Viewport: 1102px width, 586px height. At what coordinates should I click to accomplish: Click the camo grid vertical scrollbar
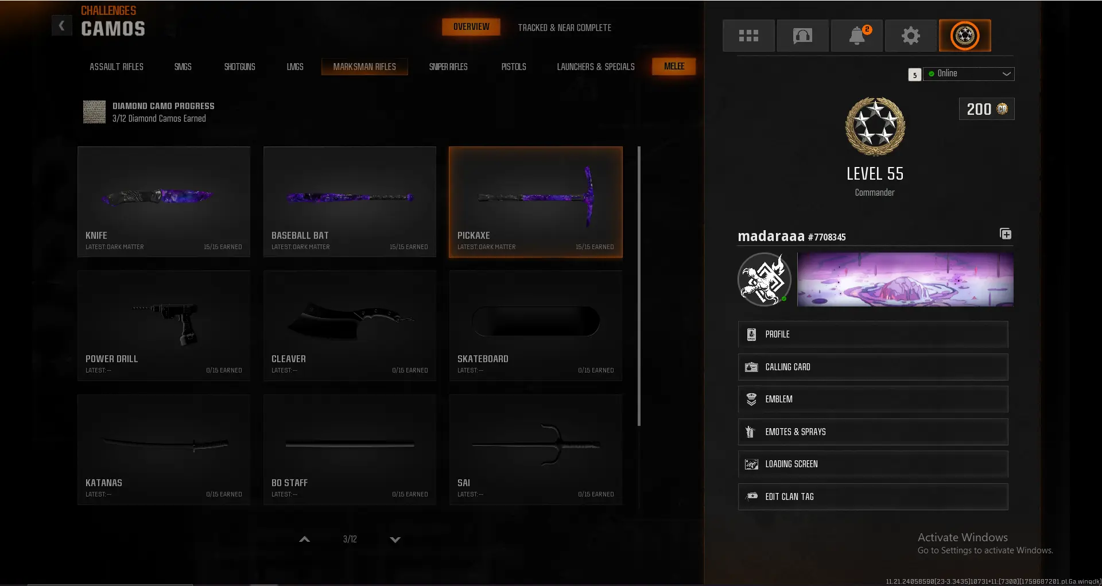pos(639,286)
